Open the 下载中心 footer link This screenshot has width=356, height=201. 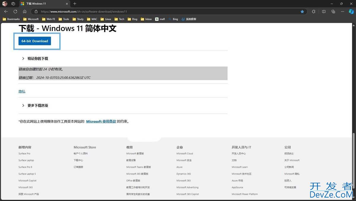(78, 160)
